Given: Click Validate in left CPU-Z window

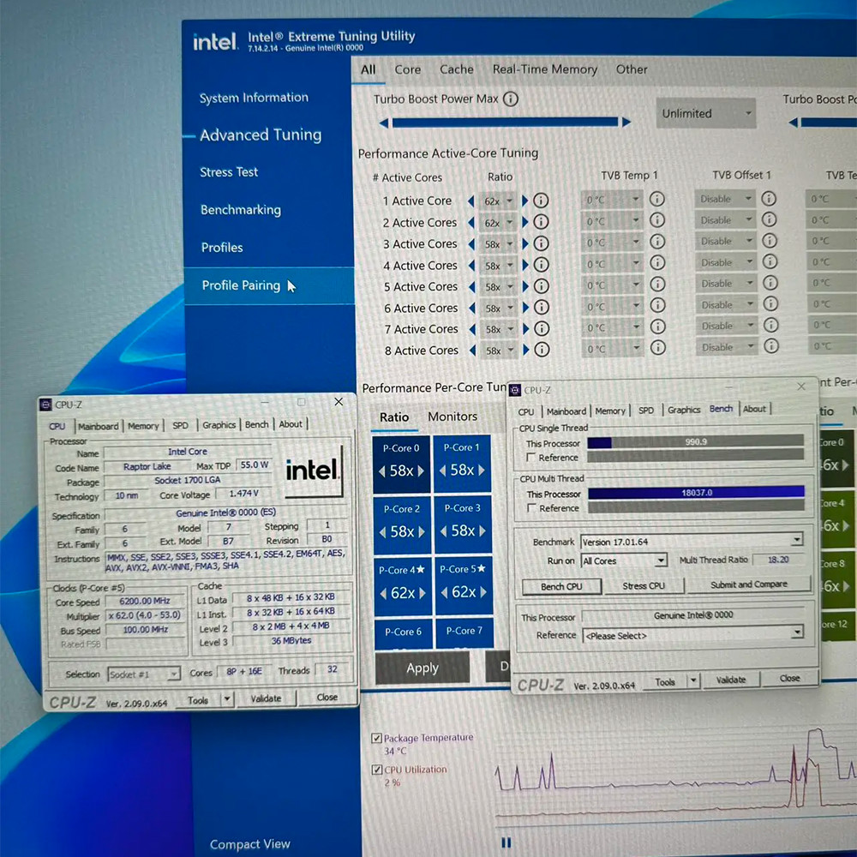Looking at the screenshot, I should [x=267, y=698].
